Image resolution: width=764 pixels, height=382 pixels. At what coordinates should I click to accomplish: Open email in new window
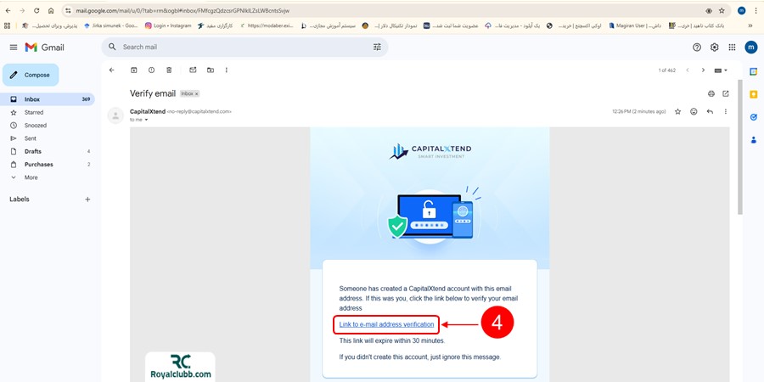[x=726, y=93]
